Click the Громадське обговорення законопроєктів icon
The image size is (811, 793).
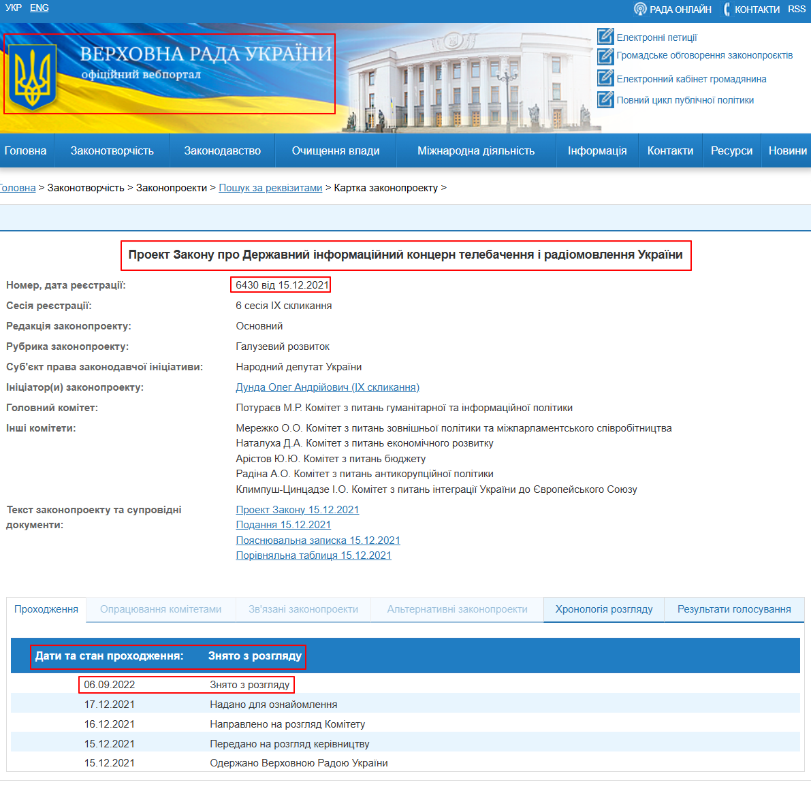605,56
